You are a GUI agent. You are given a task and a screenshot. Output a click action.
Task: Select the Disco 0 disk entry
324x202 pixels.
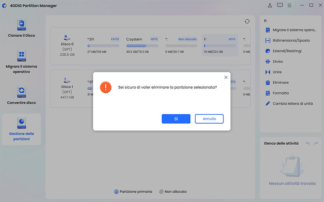(x=67, y=46)
